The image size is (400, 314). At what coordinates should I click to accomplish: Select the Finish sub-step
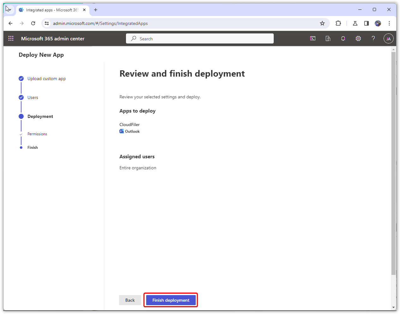coord(33,148)
